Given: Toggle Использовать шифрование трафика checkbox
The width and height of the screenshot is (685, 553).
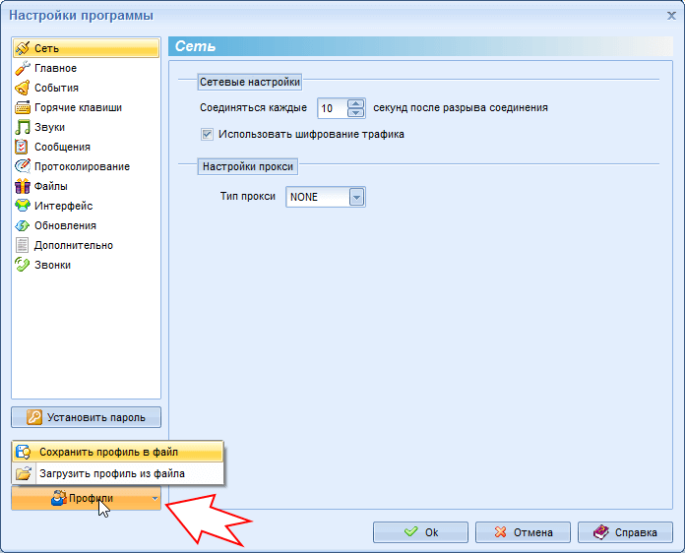Looking at the screenshot, I should point(207,134).
